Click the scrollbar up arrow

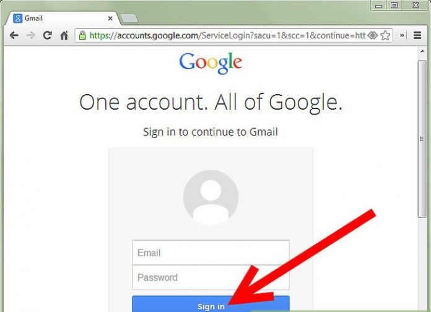(x=422, y=51)
